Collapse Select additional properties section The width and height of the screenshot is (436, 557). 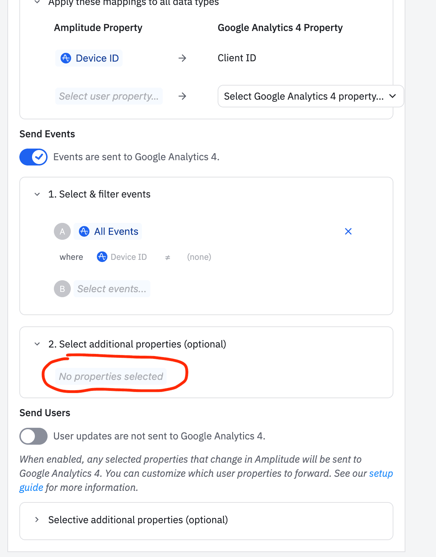pos(37,344)
